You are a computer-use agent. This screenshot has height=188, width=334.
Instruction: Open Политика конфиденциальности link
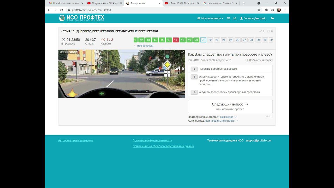[x=152, y=140]
